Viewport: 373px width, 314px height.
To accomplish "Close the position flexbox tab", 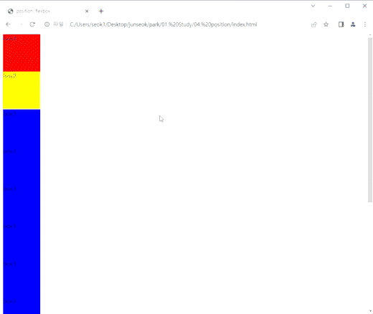I will (x=87, y=11).
